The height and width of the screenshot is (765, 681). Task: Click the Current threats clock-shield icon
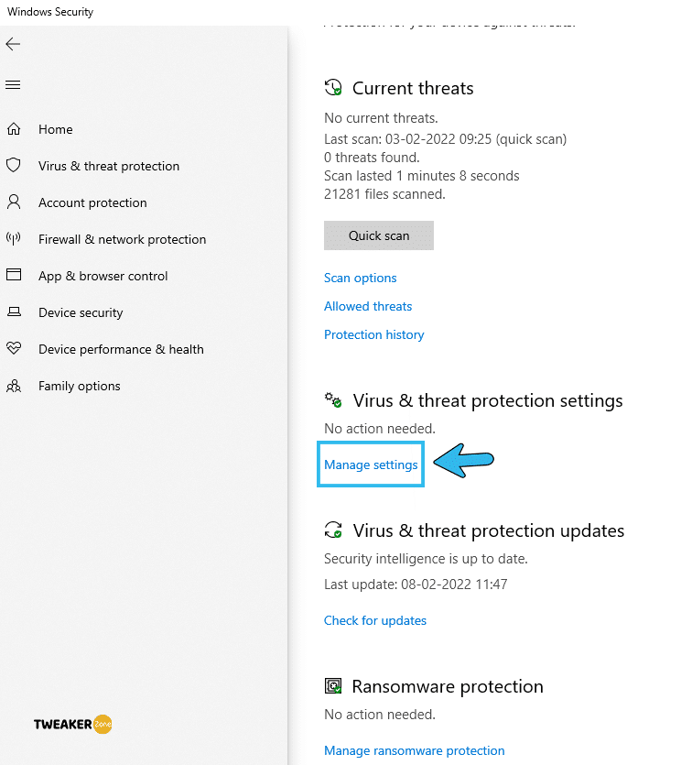(333, 88)
